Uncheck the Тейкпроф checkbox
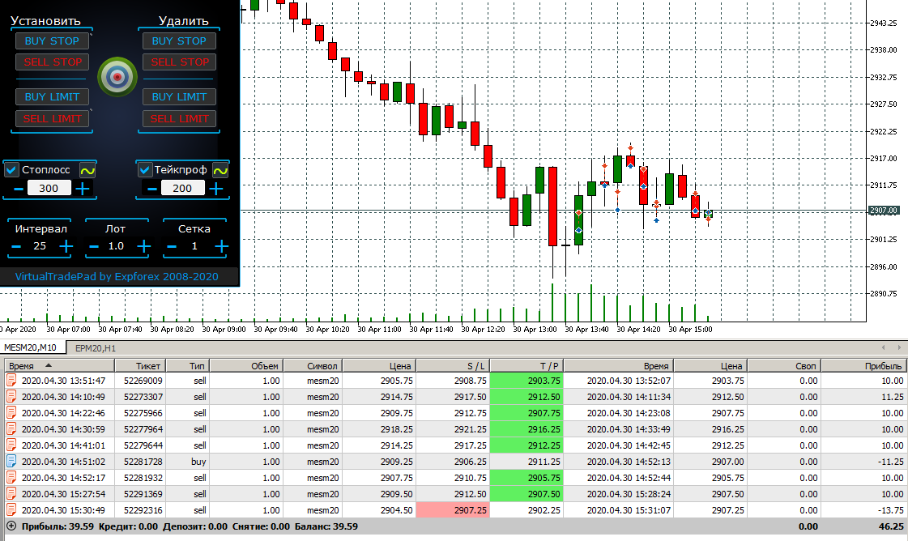908x541 pixels. tap(145, 170)
